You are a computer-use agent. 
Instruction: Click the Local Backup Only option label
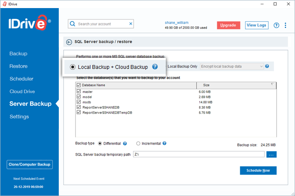pos(182,66)
